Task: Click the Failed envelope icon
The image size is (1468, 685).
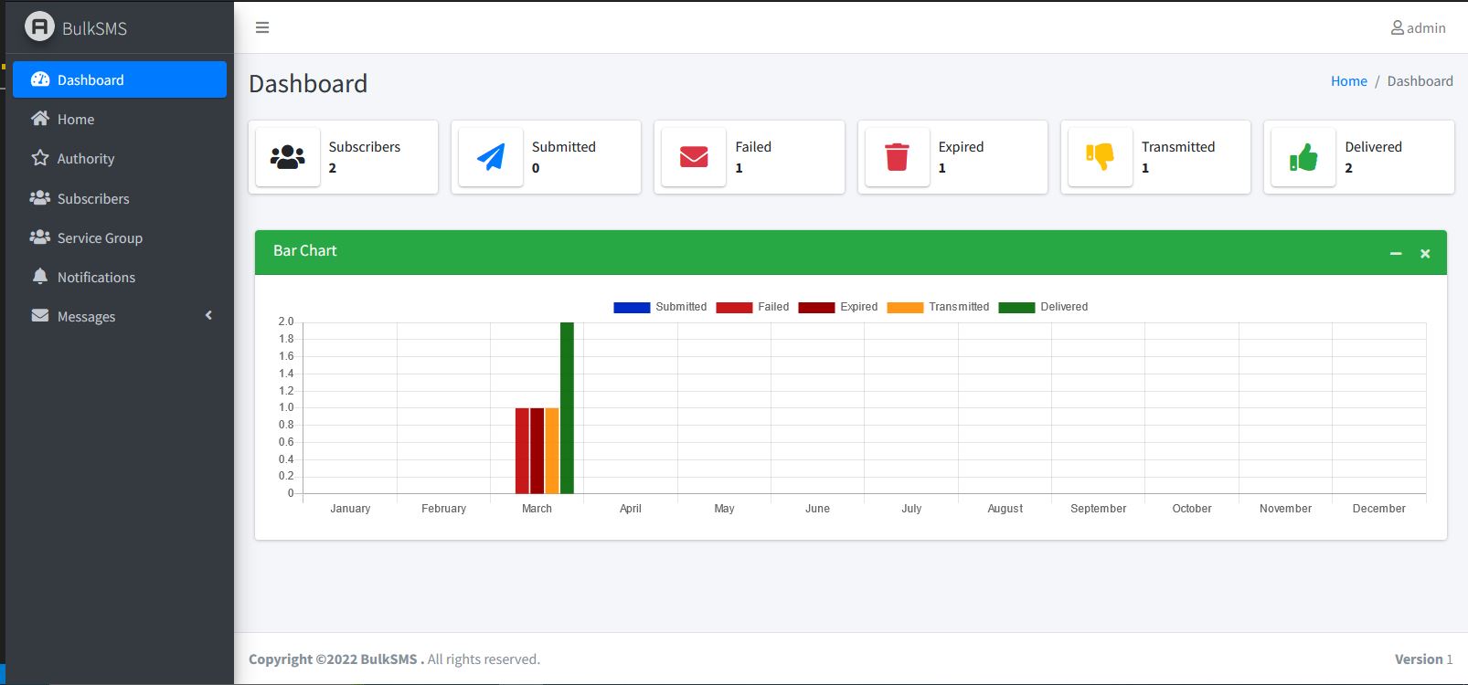Action: [x=694, y=157]
